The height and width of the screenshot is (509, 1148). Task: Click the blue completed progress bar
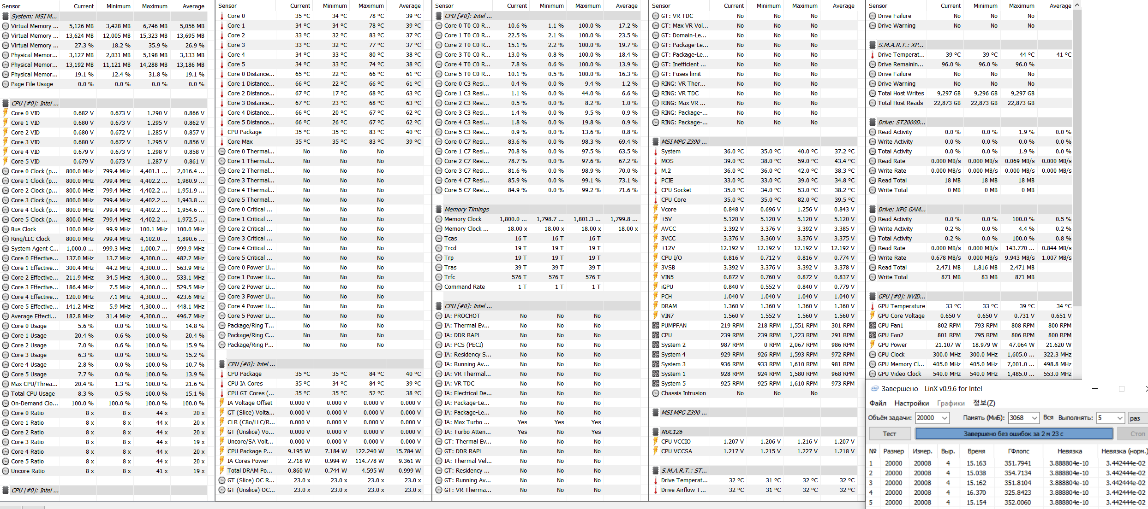[1013, 433]
